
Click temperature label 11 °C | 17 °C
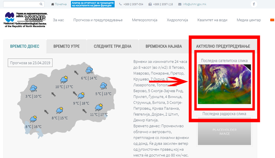(x=99, y=115)
